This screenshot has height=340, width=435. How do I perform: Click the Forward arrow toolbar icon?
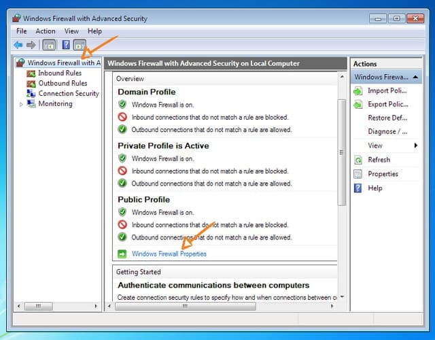click(31, 45)
